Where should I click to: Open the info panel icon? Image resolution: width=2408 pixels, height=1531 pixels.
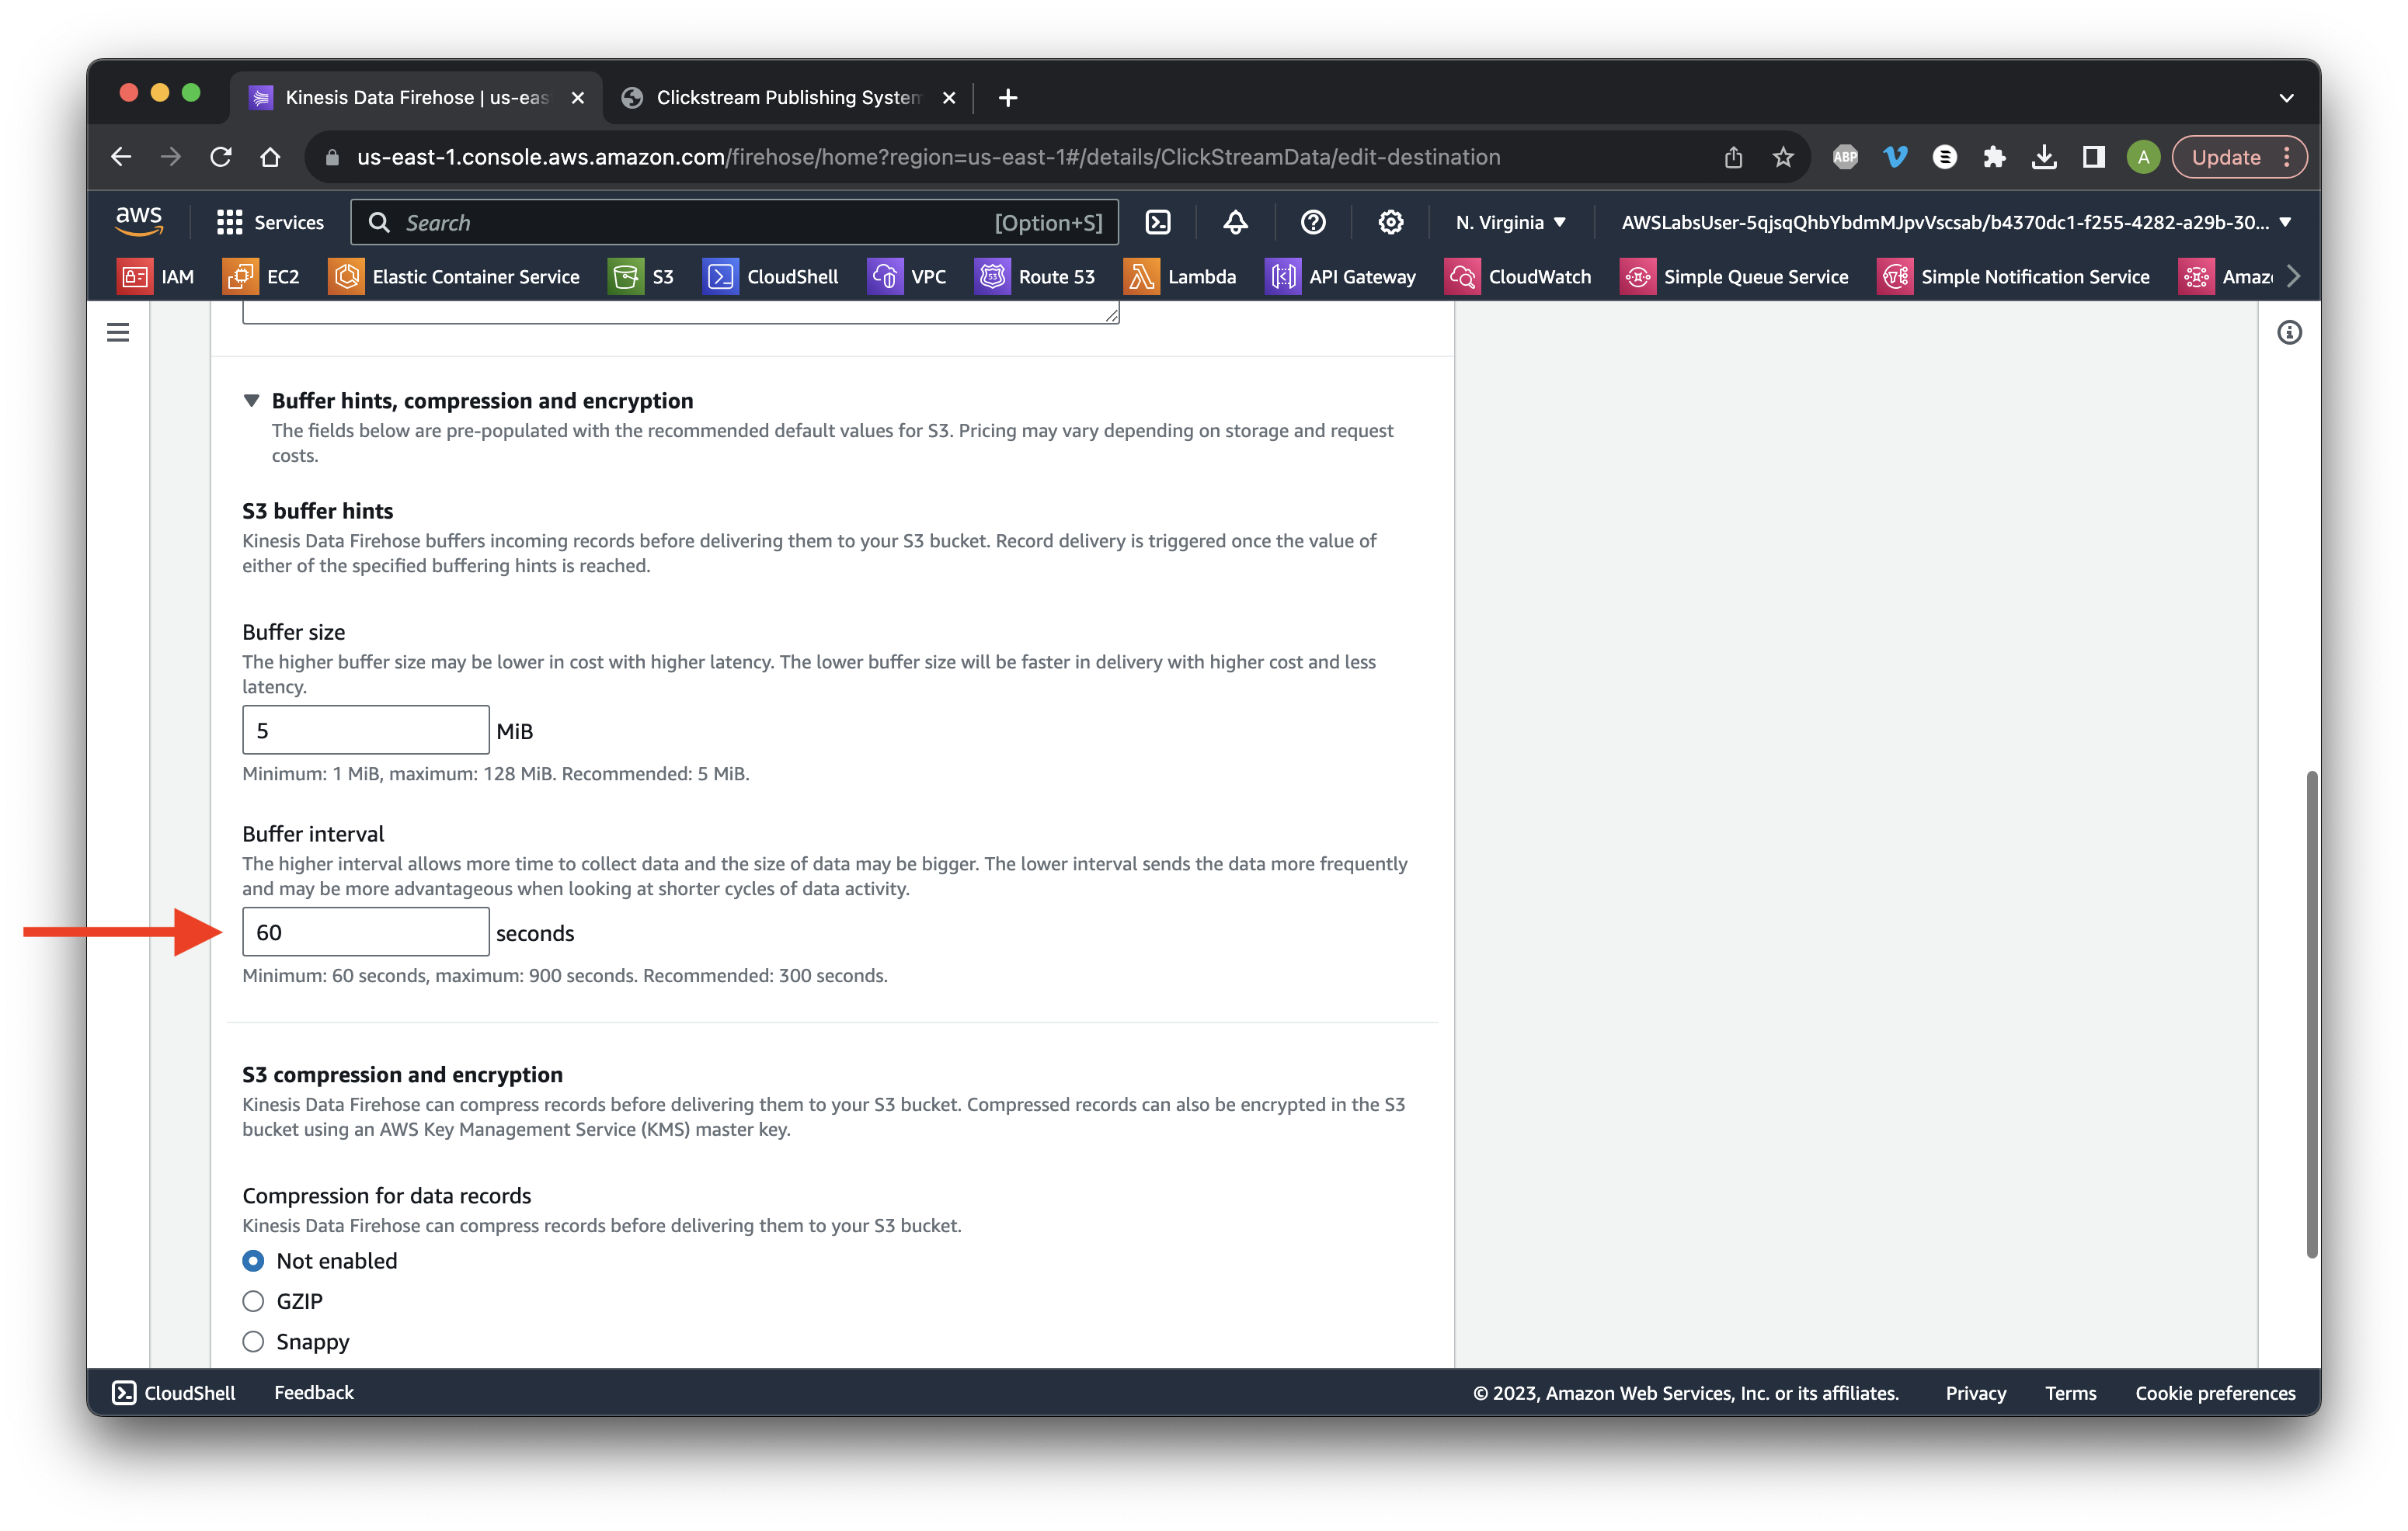point(2289,333)
